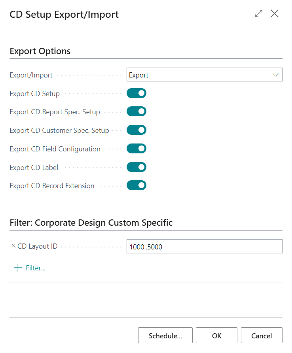Click the CD Setup Export/Import title
The image size is (292, 353).
click(x=64, y=14)
